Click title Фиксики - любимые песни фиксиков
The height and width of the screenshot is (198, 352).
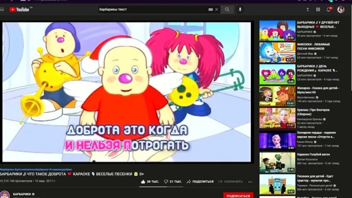tap(313, 46)
